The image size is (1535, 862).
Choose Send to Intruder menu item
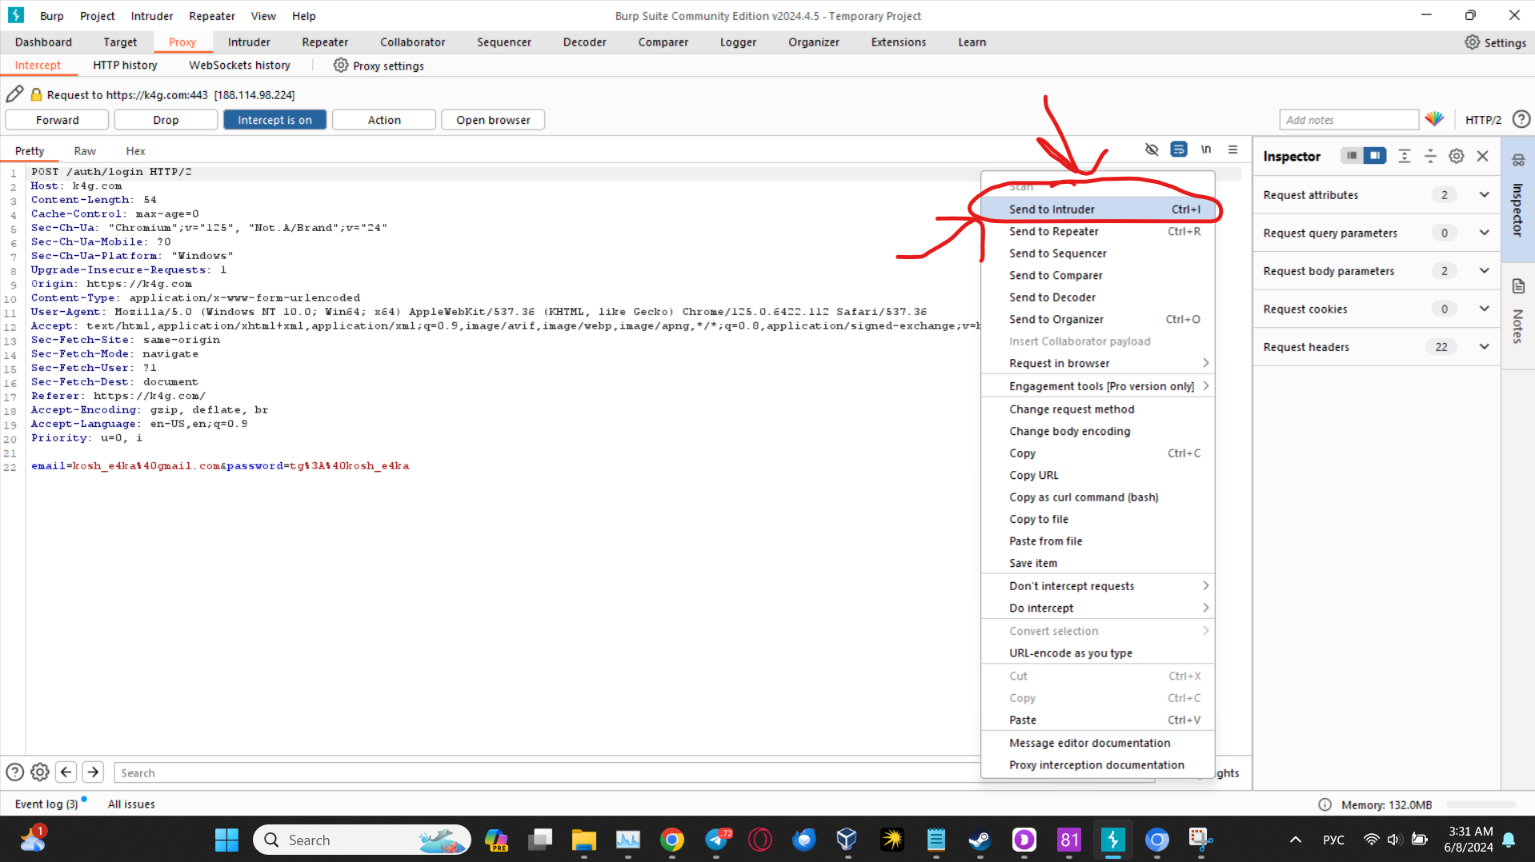tap(1098, 210)
